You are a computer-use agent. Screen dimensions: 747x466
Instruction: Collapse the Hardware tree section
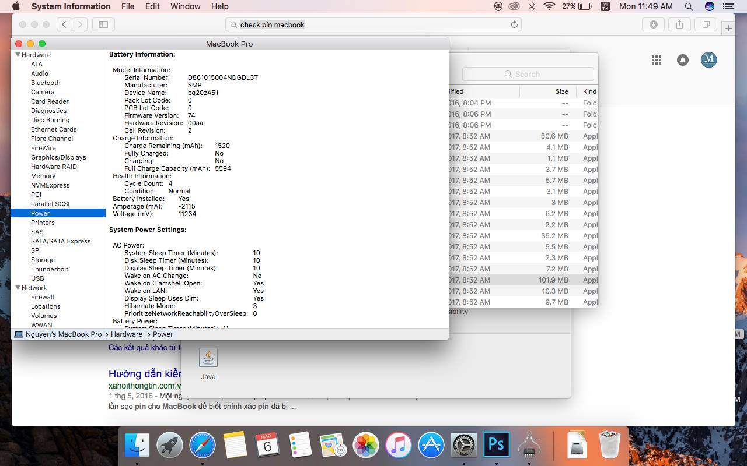click(18, 55)
